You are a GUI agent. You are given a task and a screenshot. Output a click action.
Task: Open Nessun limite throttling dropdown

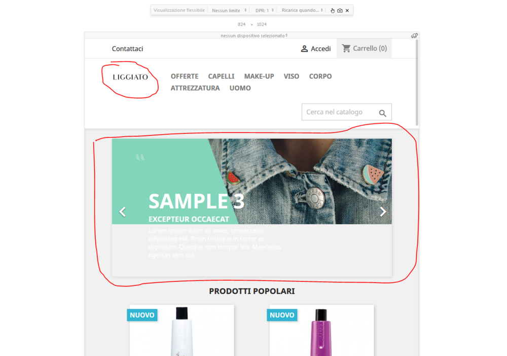click(229, 10)
